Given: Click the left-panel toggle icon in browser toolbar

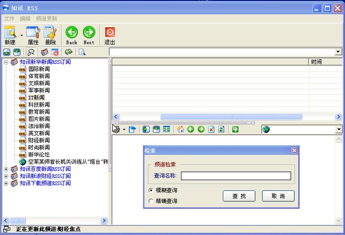Looking at the screenshot, I should click(x=146, y=129).
